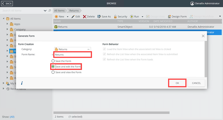The width and height of the screenshot is (223, 120).
Task: Go to Returns breadcrumb
Action: [74, 11]
